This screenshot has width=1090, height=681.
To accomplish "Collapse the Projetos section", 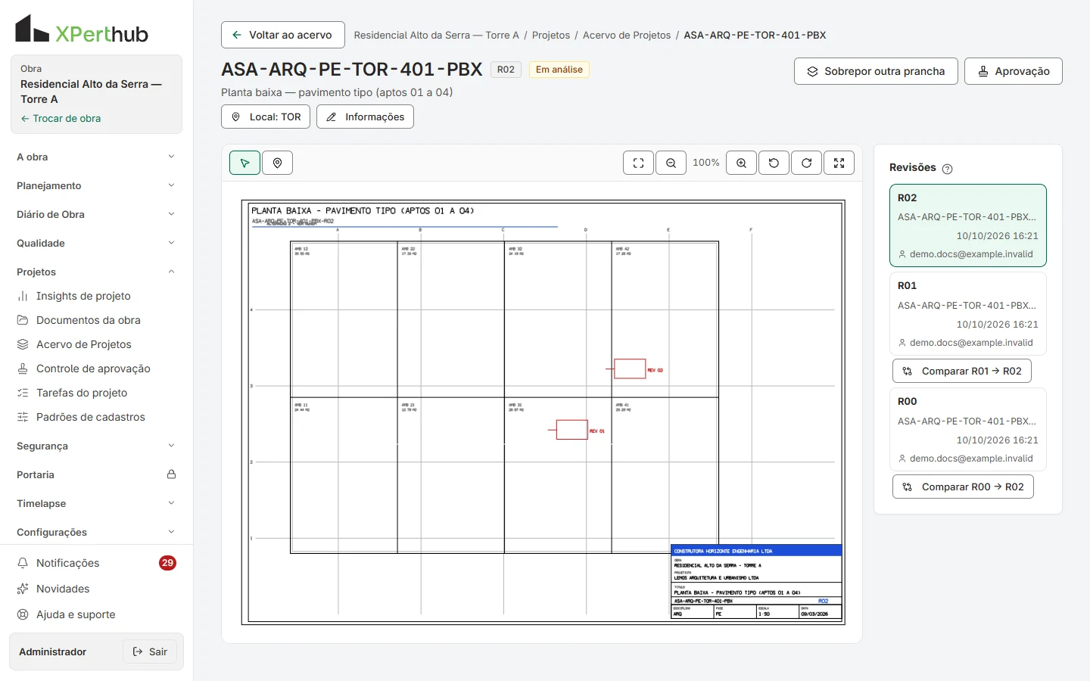I will click(x=96, y=272).
